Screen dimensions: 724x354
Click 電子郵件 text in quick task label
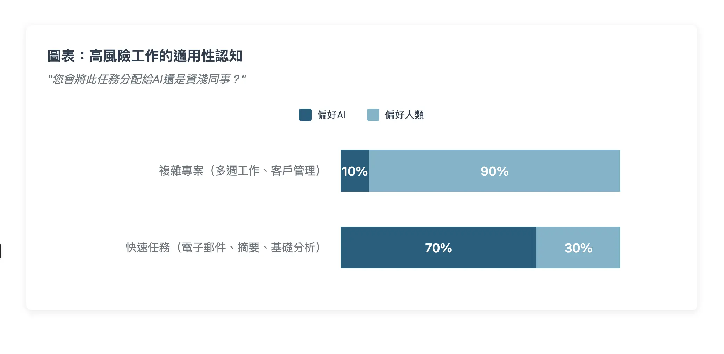coord(204,248)
